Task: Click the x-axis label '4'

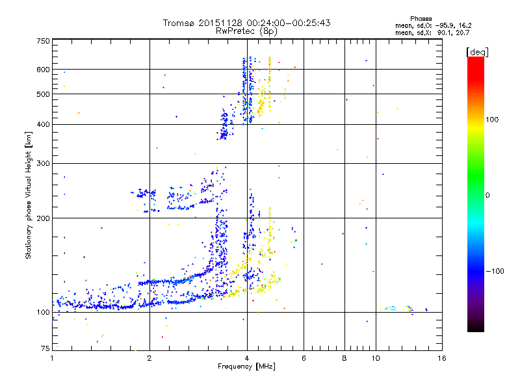Action: [247, 358]
